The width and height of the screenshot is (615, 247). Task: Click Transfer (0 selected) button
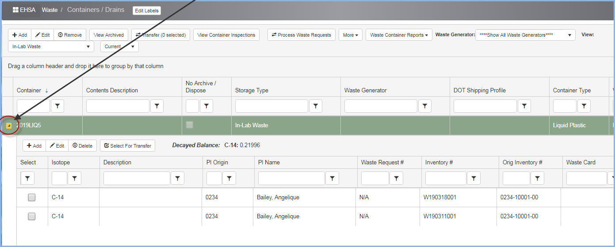(x=161, y=35)
